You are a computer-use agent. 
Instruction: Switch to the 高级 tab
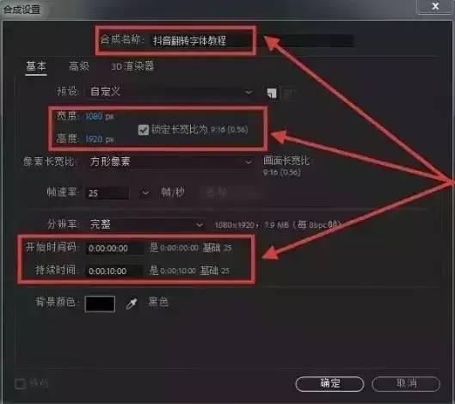click(x=79, y=66)
